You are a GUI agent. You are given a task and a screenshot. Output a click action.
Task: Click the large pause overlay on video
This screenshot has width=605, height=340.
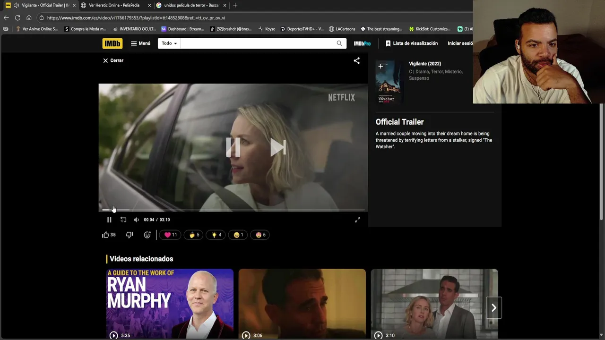233,147
